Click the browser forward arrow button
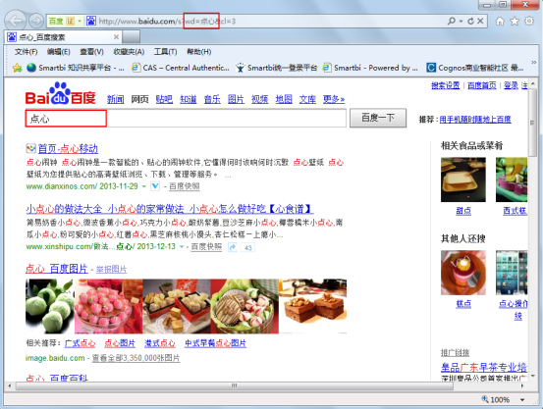This screenshot has height=409, width=543. (36, 22)
